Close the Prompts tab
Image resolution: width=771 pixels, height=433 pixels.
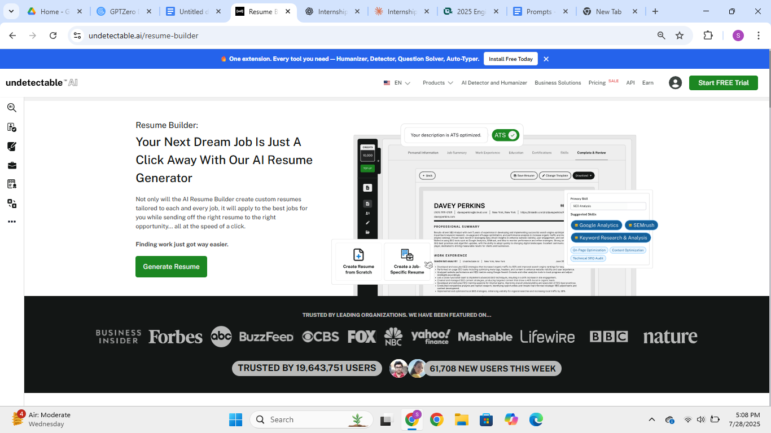coord(566,11)
